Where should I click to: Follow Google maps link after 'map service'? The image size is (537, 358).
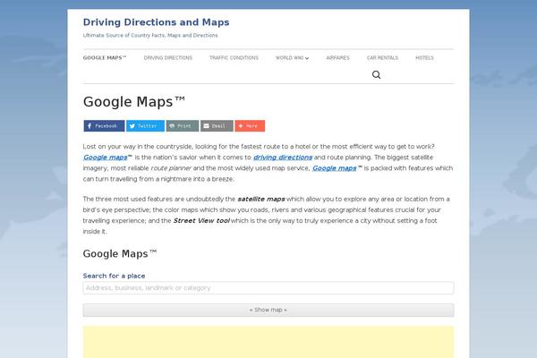(x=335, y=168)
